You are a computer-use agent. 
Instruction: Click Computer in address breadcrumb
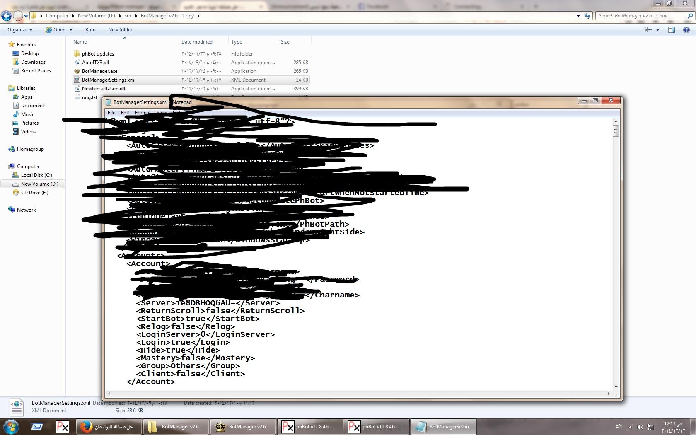pyautogui.click(x=57, y=16)
